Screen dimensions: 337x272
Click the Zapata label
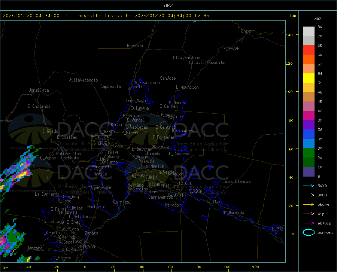pos(92,233)
